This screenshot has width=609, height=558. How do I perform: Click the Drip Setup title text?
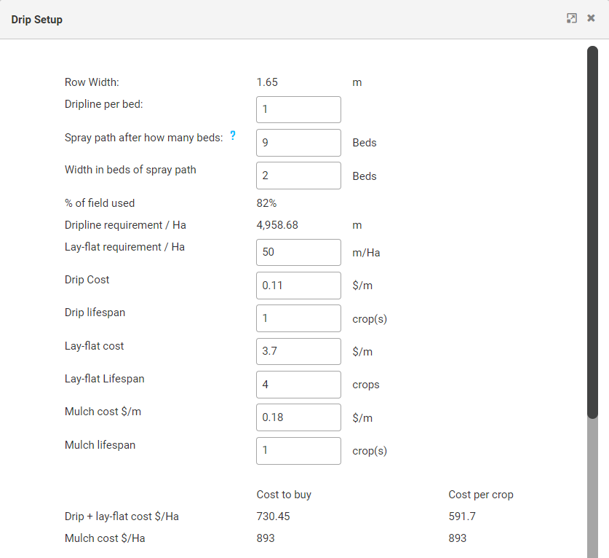click(37, 20)
